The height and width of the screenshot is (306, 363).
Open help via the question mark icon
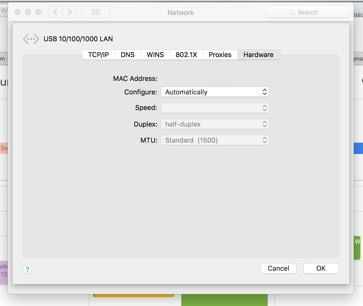[27, 269]
